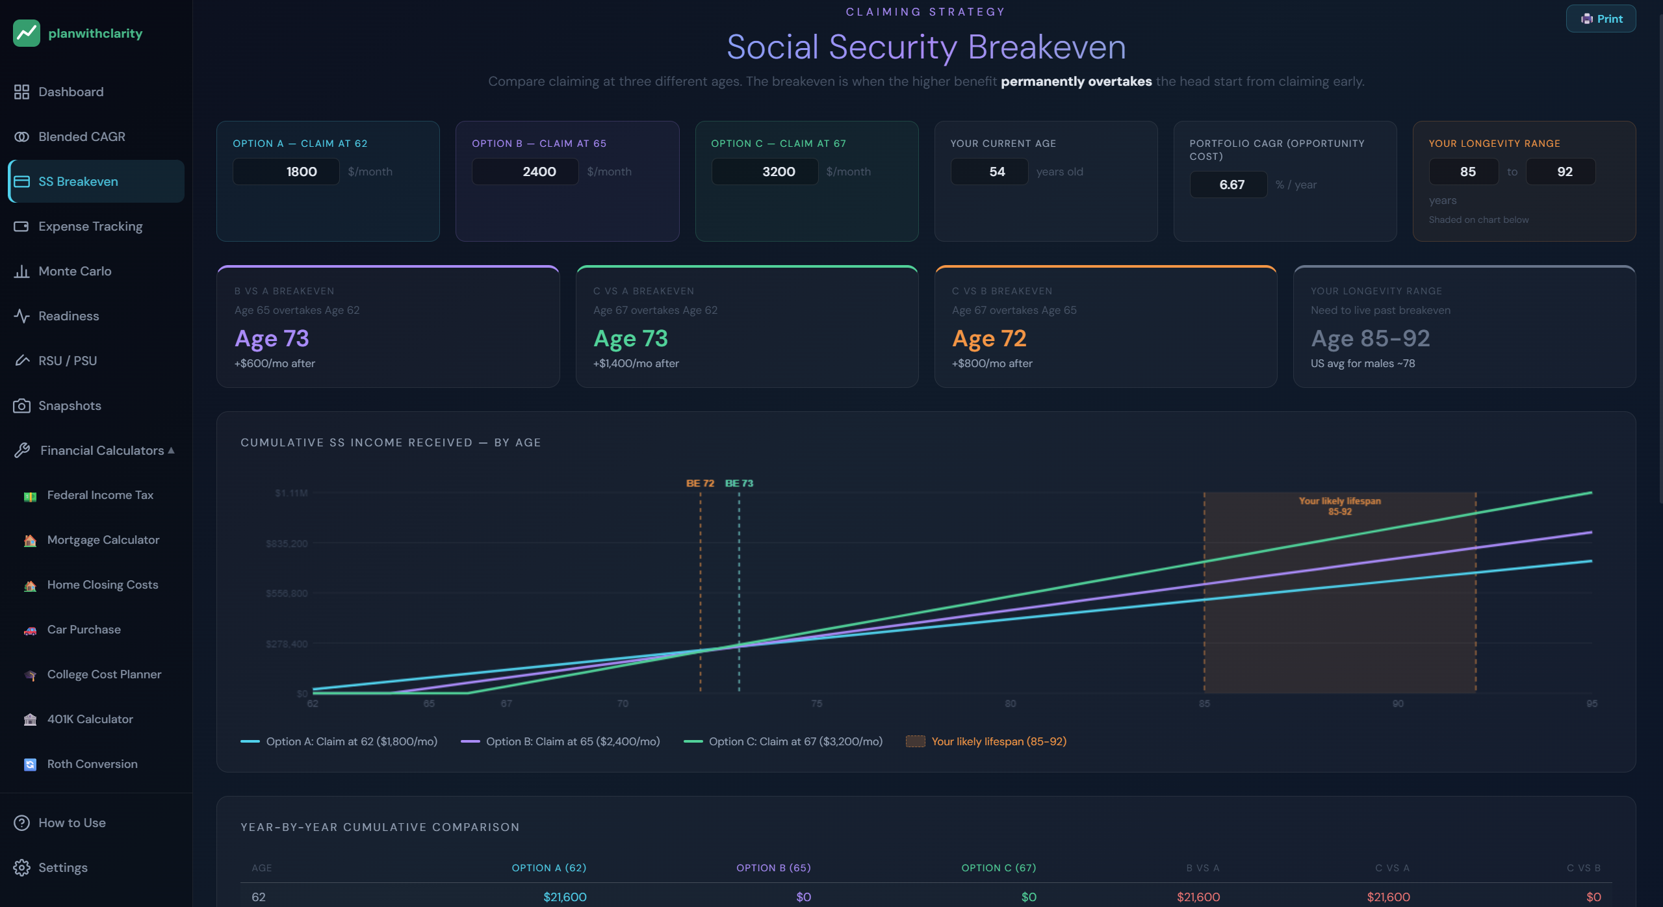1663x907 pixels.
Task: Click the C vs B Breakeven card
Action: (1105, 327)
